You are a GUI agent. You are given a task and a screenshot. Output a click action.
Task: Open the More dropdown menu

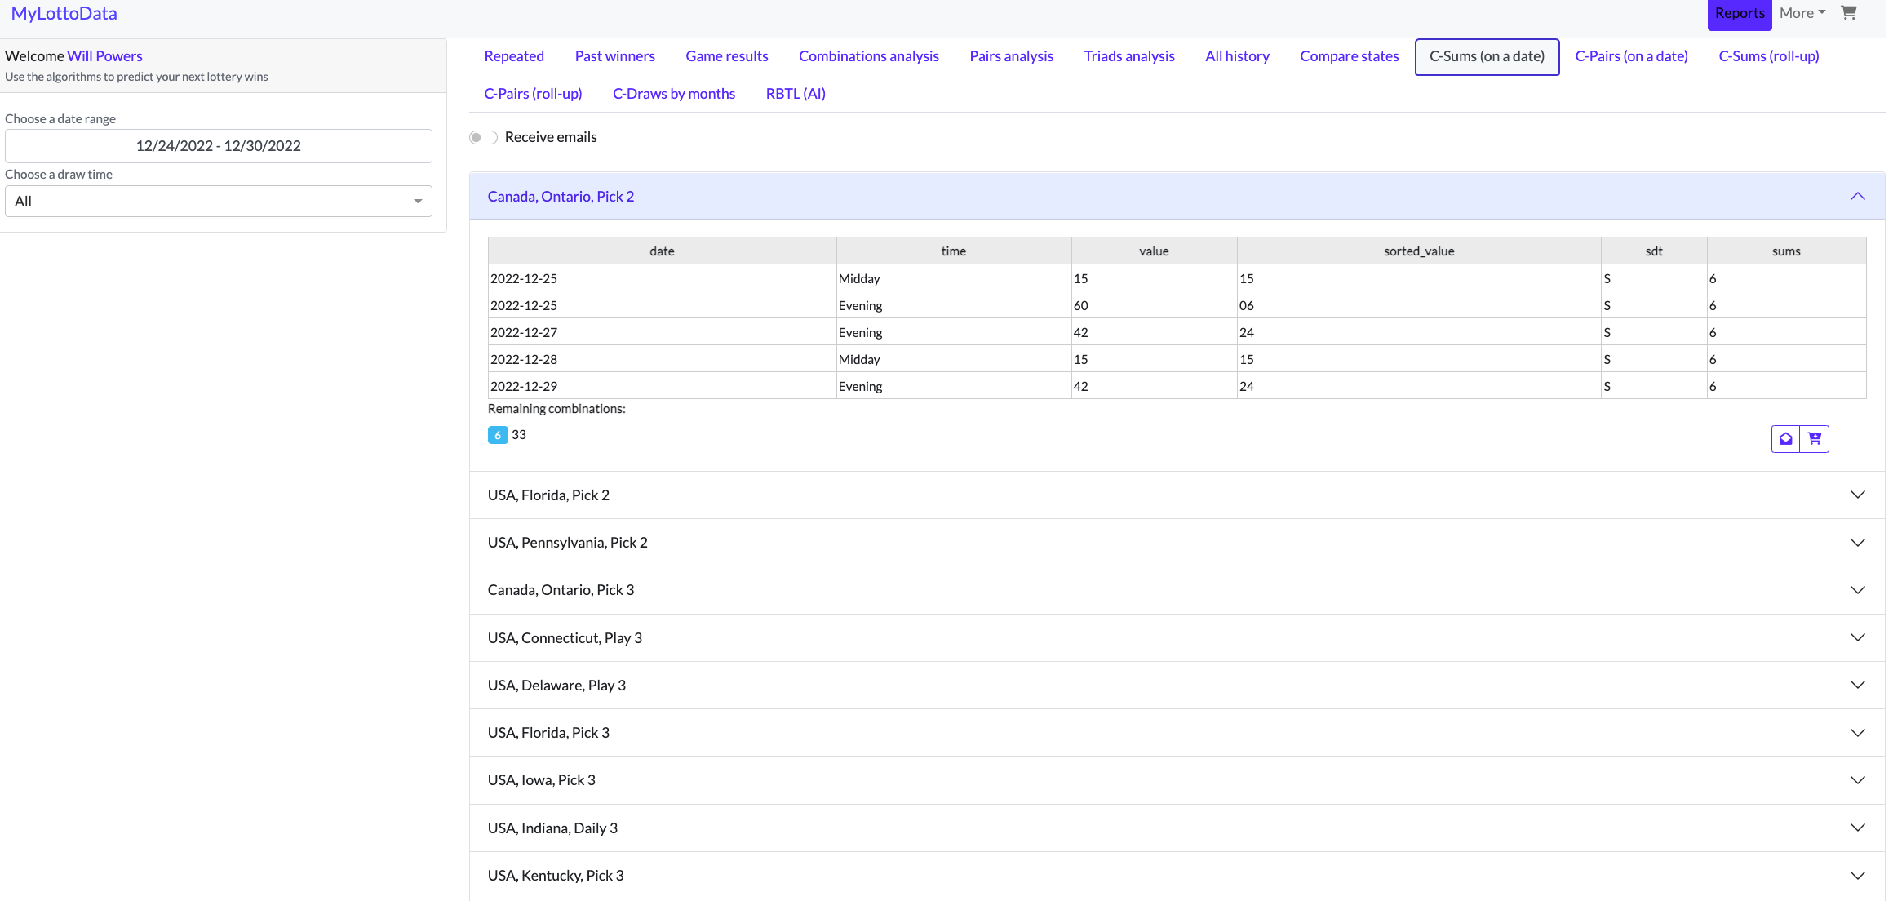1802,13
